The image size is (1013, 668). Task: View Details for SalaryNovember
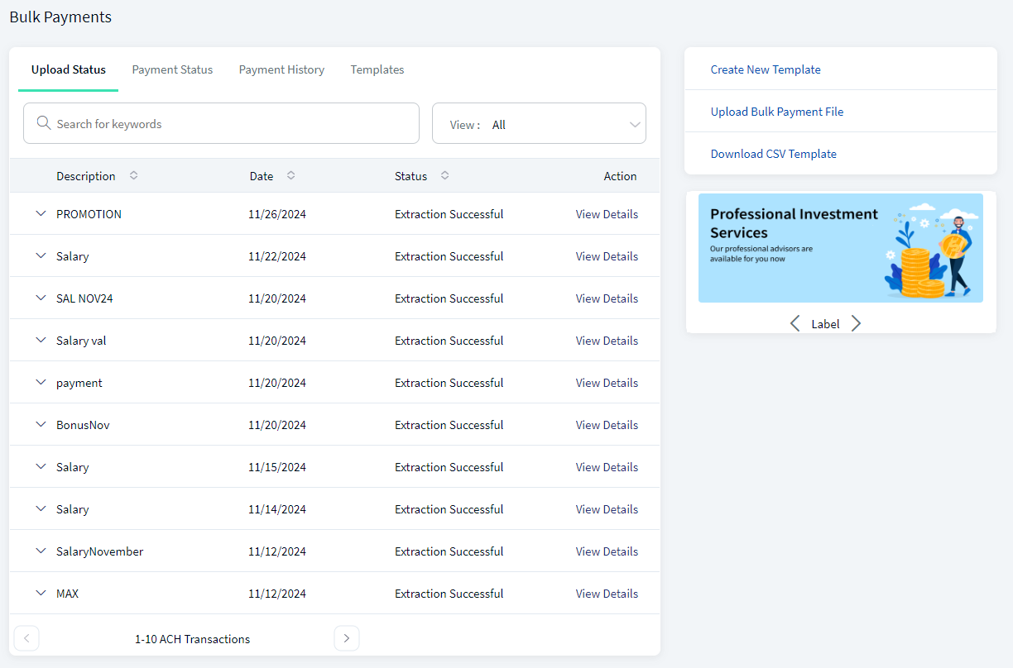click(x=607, y=551)
